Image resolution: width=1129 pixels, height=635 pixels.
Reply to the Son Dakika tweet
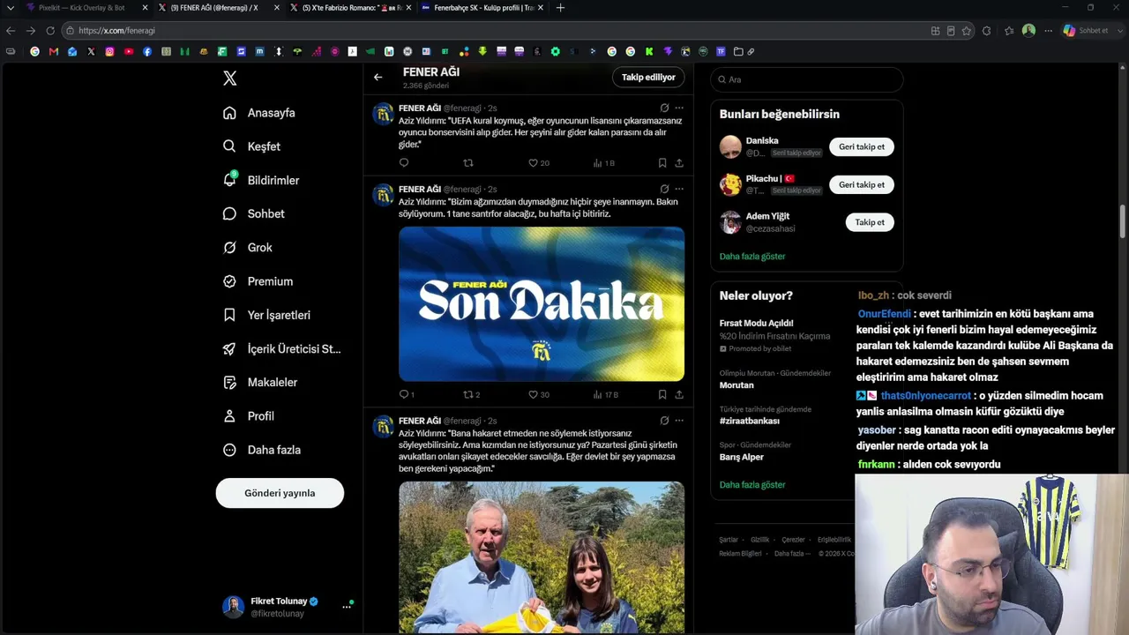point(407,394)
